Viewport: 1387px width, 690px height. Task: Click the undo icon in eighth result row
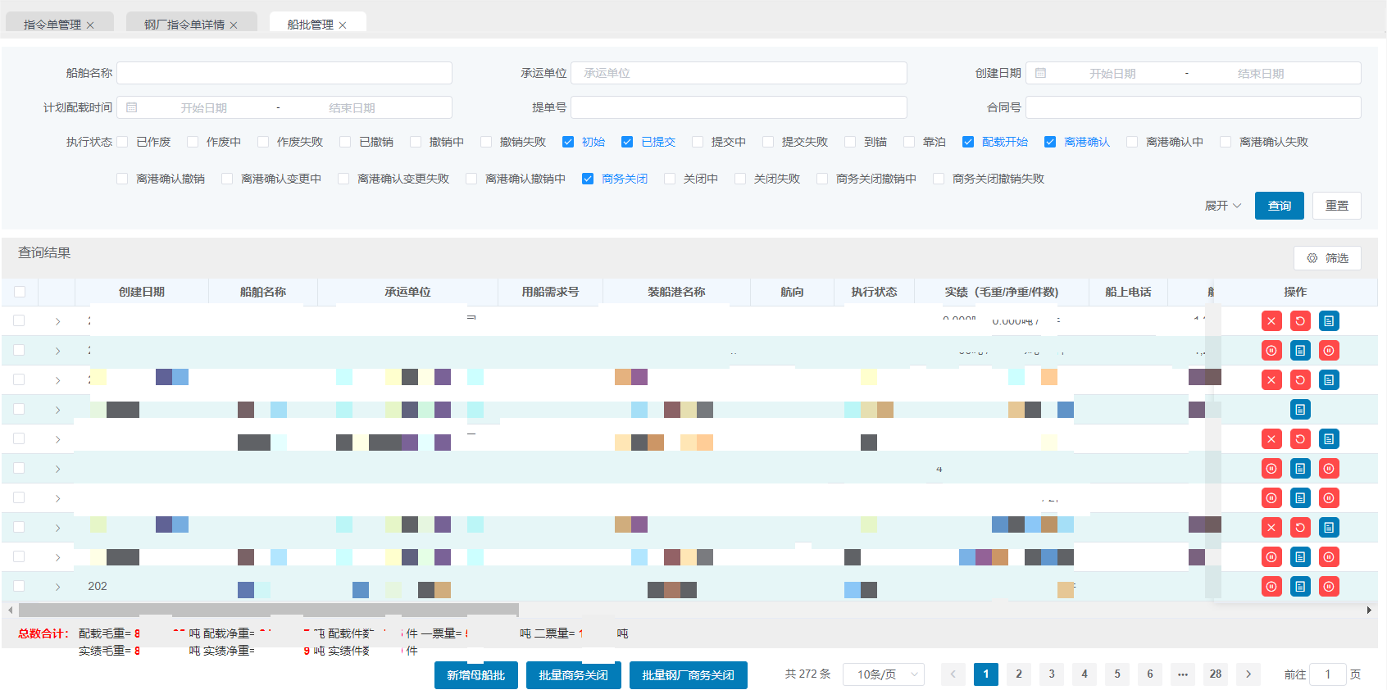pos(1300,528)
